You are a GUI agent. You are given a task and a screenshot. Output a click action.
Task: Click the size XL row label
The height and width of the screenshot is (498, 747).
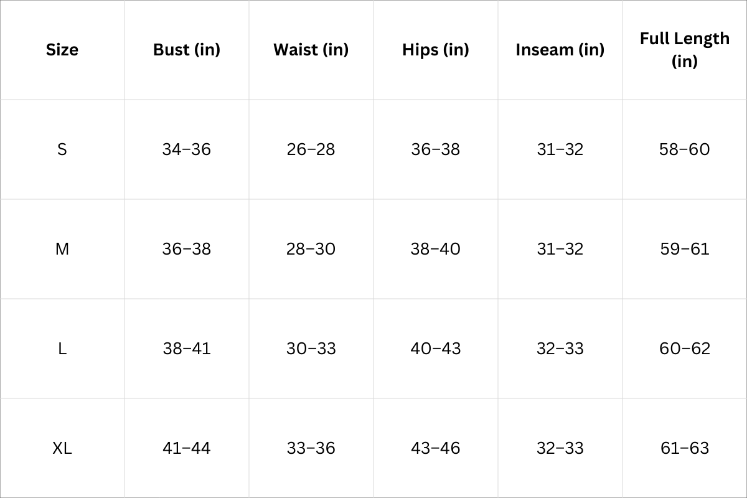62,448
